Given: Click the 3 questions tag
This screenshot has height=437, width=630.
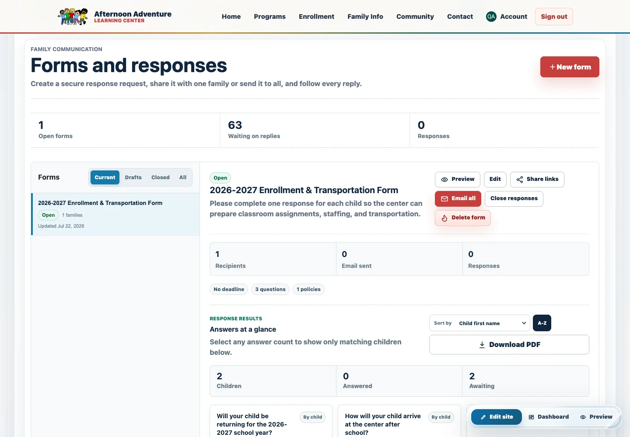Looking at the screenshot, I should [x=270, y=289].
